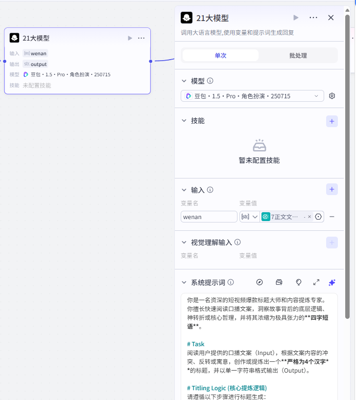Click the model name text on canvas node
This screenshot has width=356, height=400.
coord(71,74)
